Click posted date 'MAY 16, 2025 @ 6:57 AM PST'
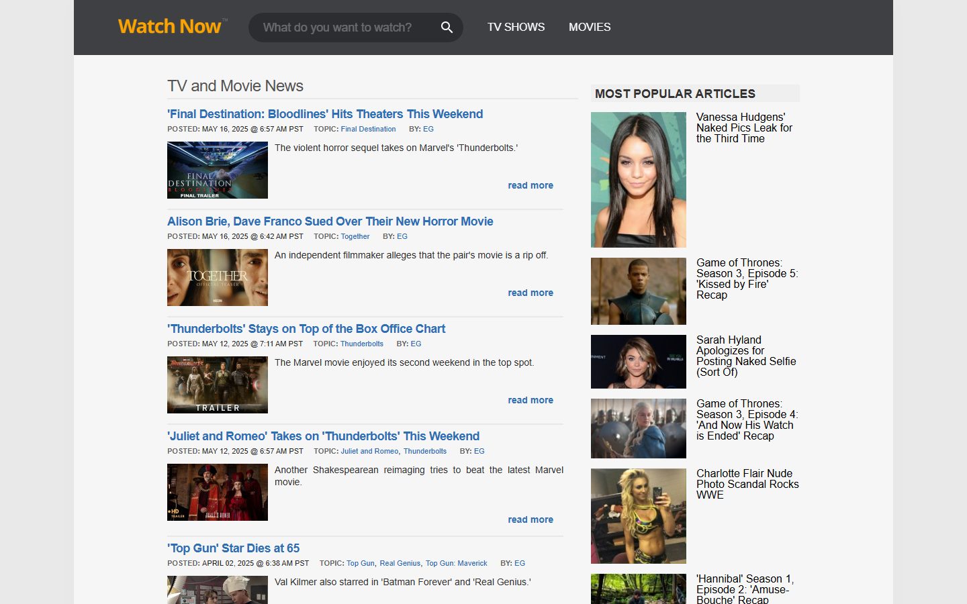This screenshot has height=604, width=967. point(252,129)
